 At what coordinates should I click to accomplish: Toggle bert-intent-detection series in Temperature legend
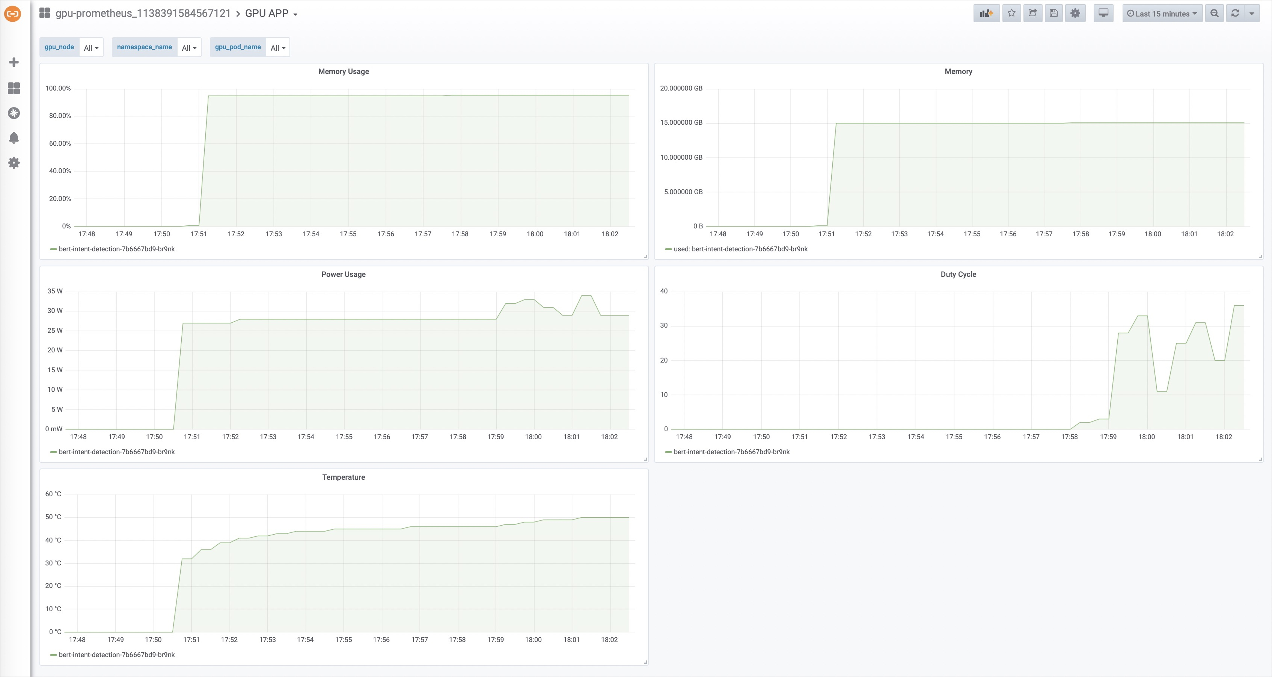point(116,655)
